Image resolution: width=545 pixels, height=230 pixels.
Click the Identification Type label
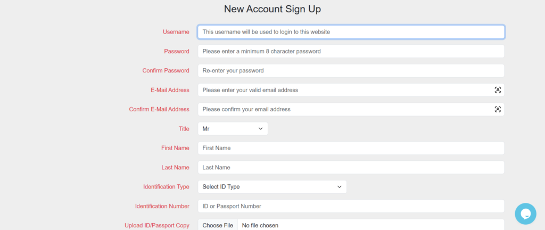166,186
